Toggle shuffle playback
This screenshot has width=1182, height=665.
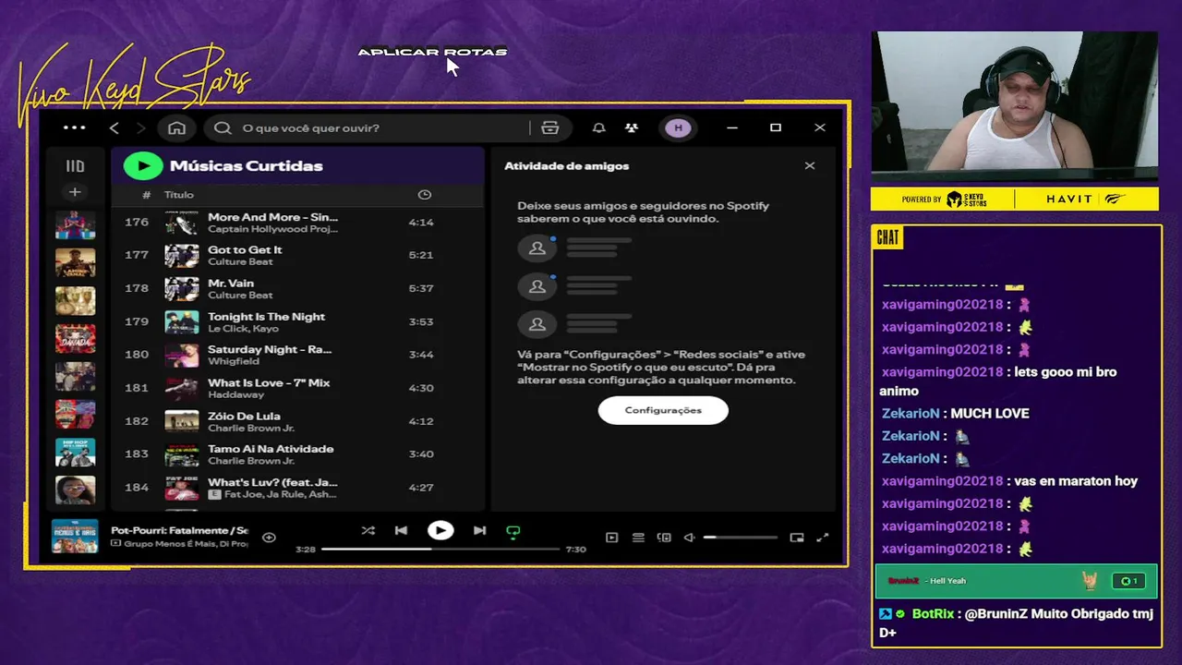(368, 531)
